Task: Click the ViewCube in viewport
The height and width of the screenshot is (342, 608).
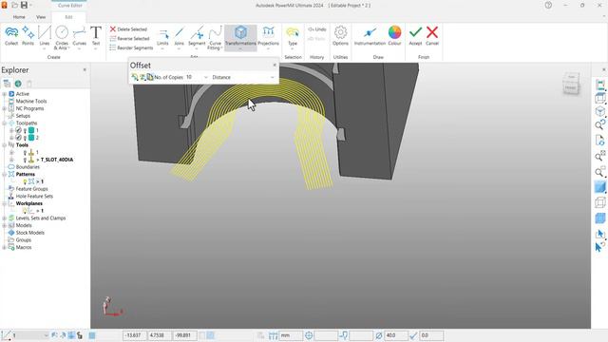Action: tap(571, 83)
